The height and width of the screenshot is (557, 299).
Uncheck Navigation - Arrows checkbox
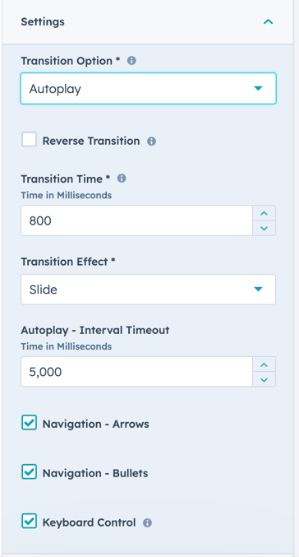(29, 423)
